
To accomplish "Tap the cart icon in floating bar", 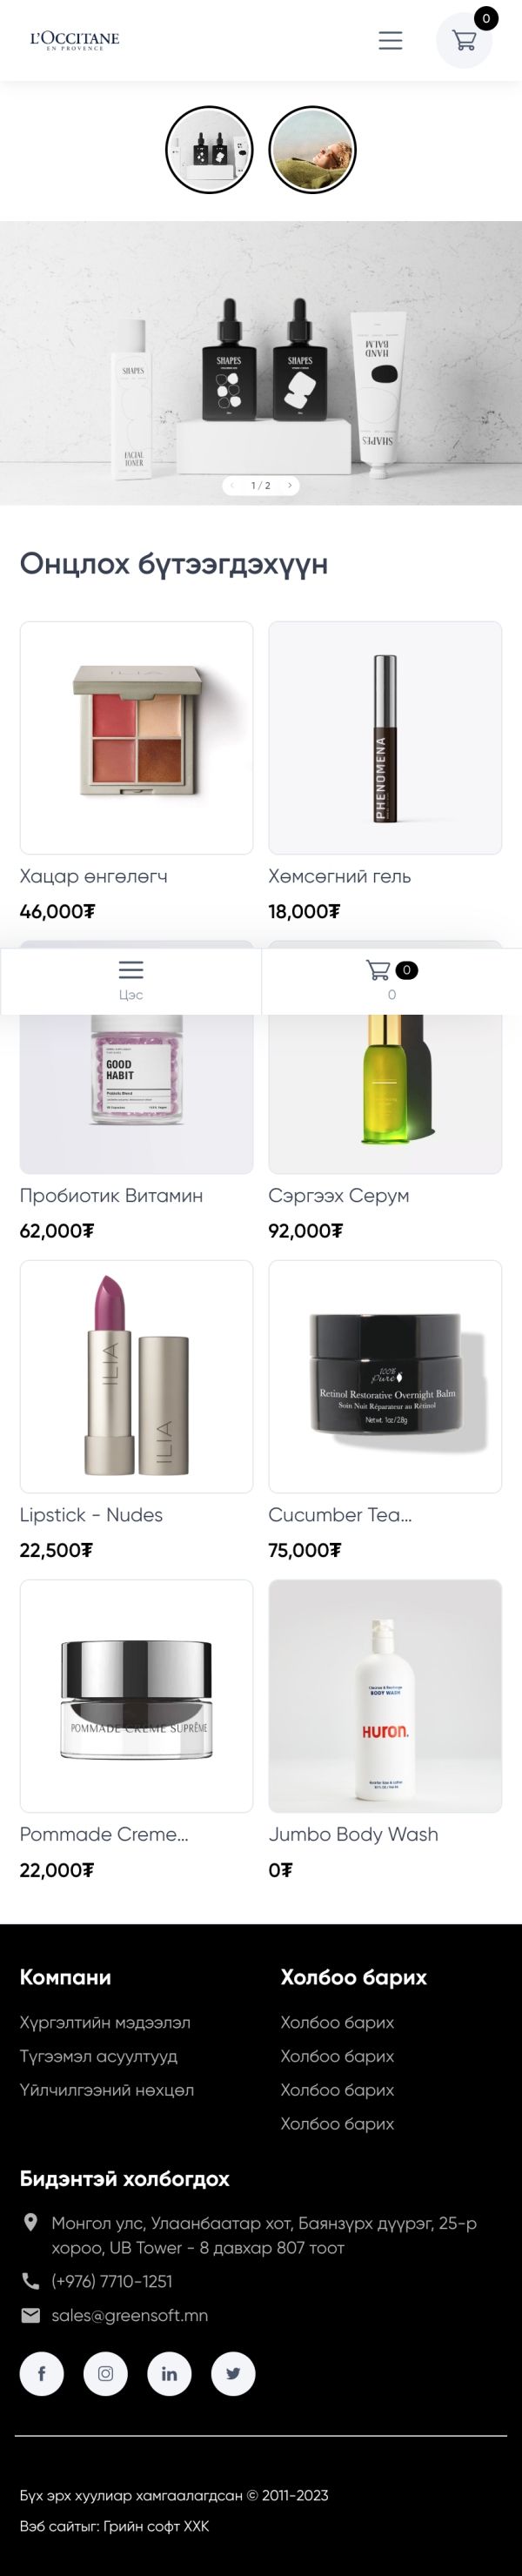I will (x=391, y=980).
